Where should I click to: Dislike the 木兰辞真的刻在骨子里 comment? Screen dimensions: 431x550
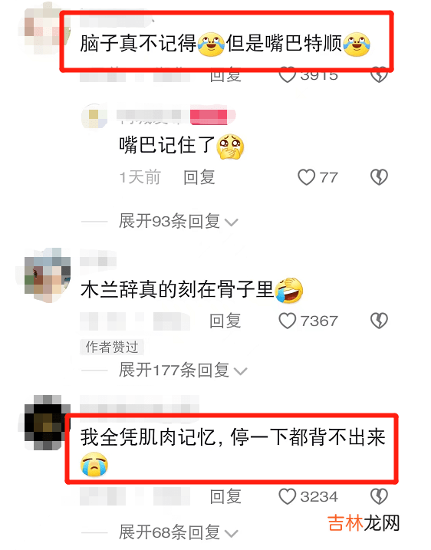[379, 321]
